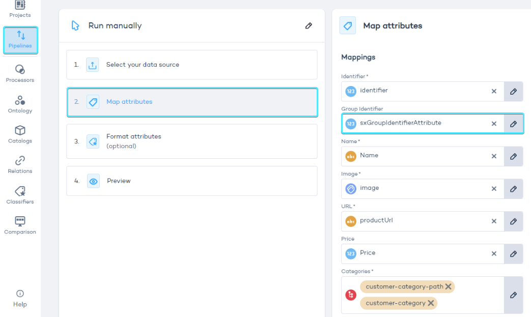Screen dimensions: 531x317
Task: Open step 3 Format attributes
Action: (x=191, y=141)
